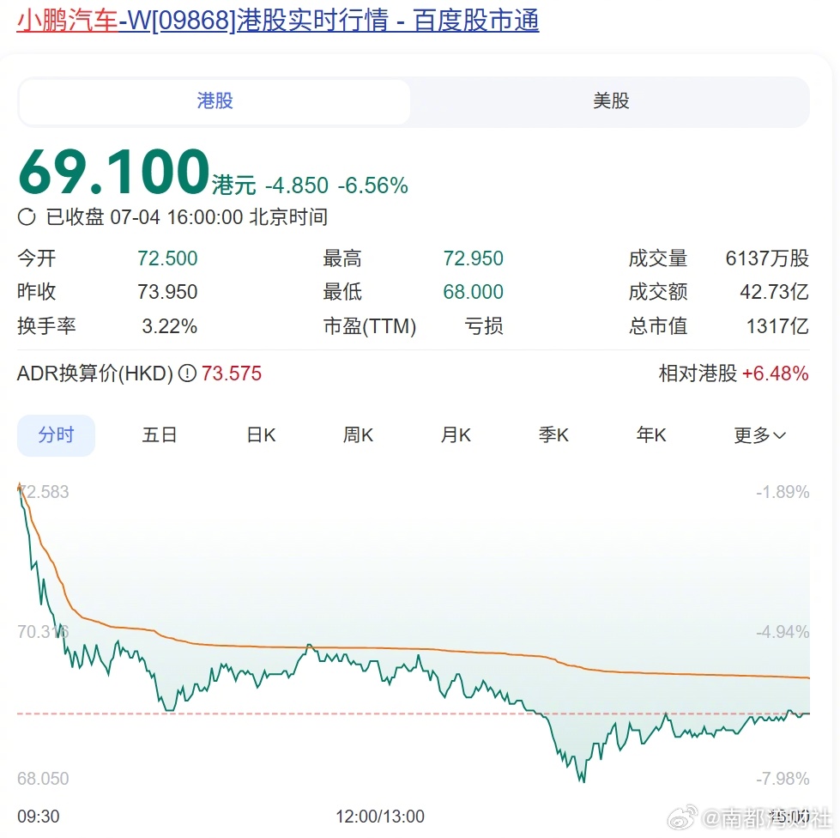This screenshot has width=840, height=838.
Task: Select the 周K chart tab
Action: [358, 434]
